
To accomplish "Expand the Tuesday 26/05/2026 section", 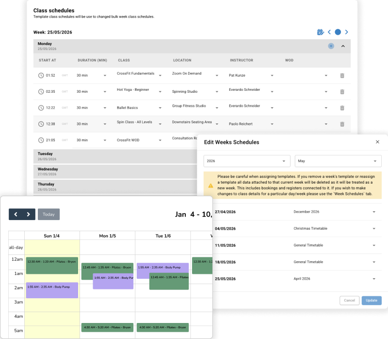I will tap(115, 156).
